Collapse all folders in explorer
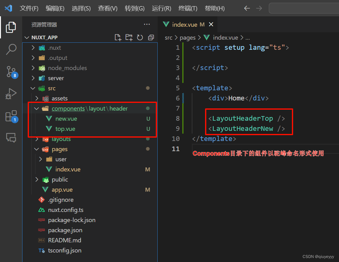339x262 pixels. pyautogui.click(x=151, y=37)
